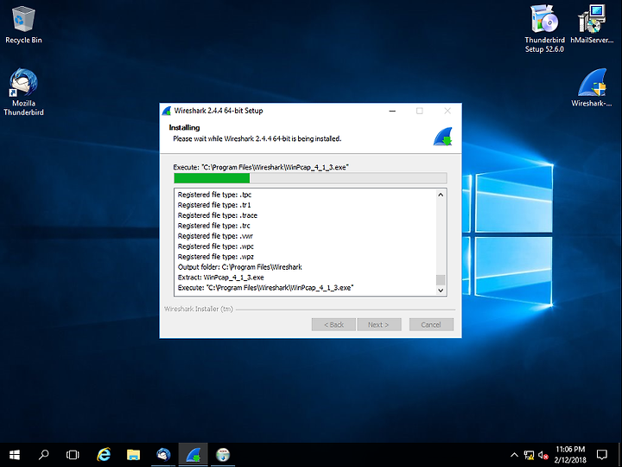Viewport: 622px width, 467px height.
Task: Select log line 'Registered file type: .wpz'
Action: pyautogui.click(x=216, y=257)
